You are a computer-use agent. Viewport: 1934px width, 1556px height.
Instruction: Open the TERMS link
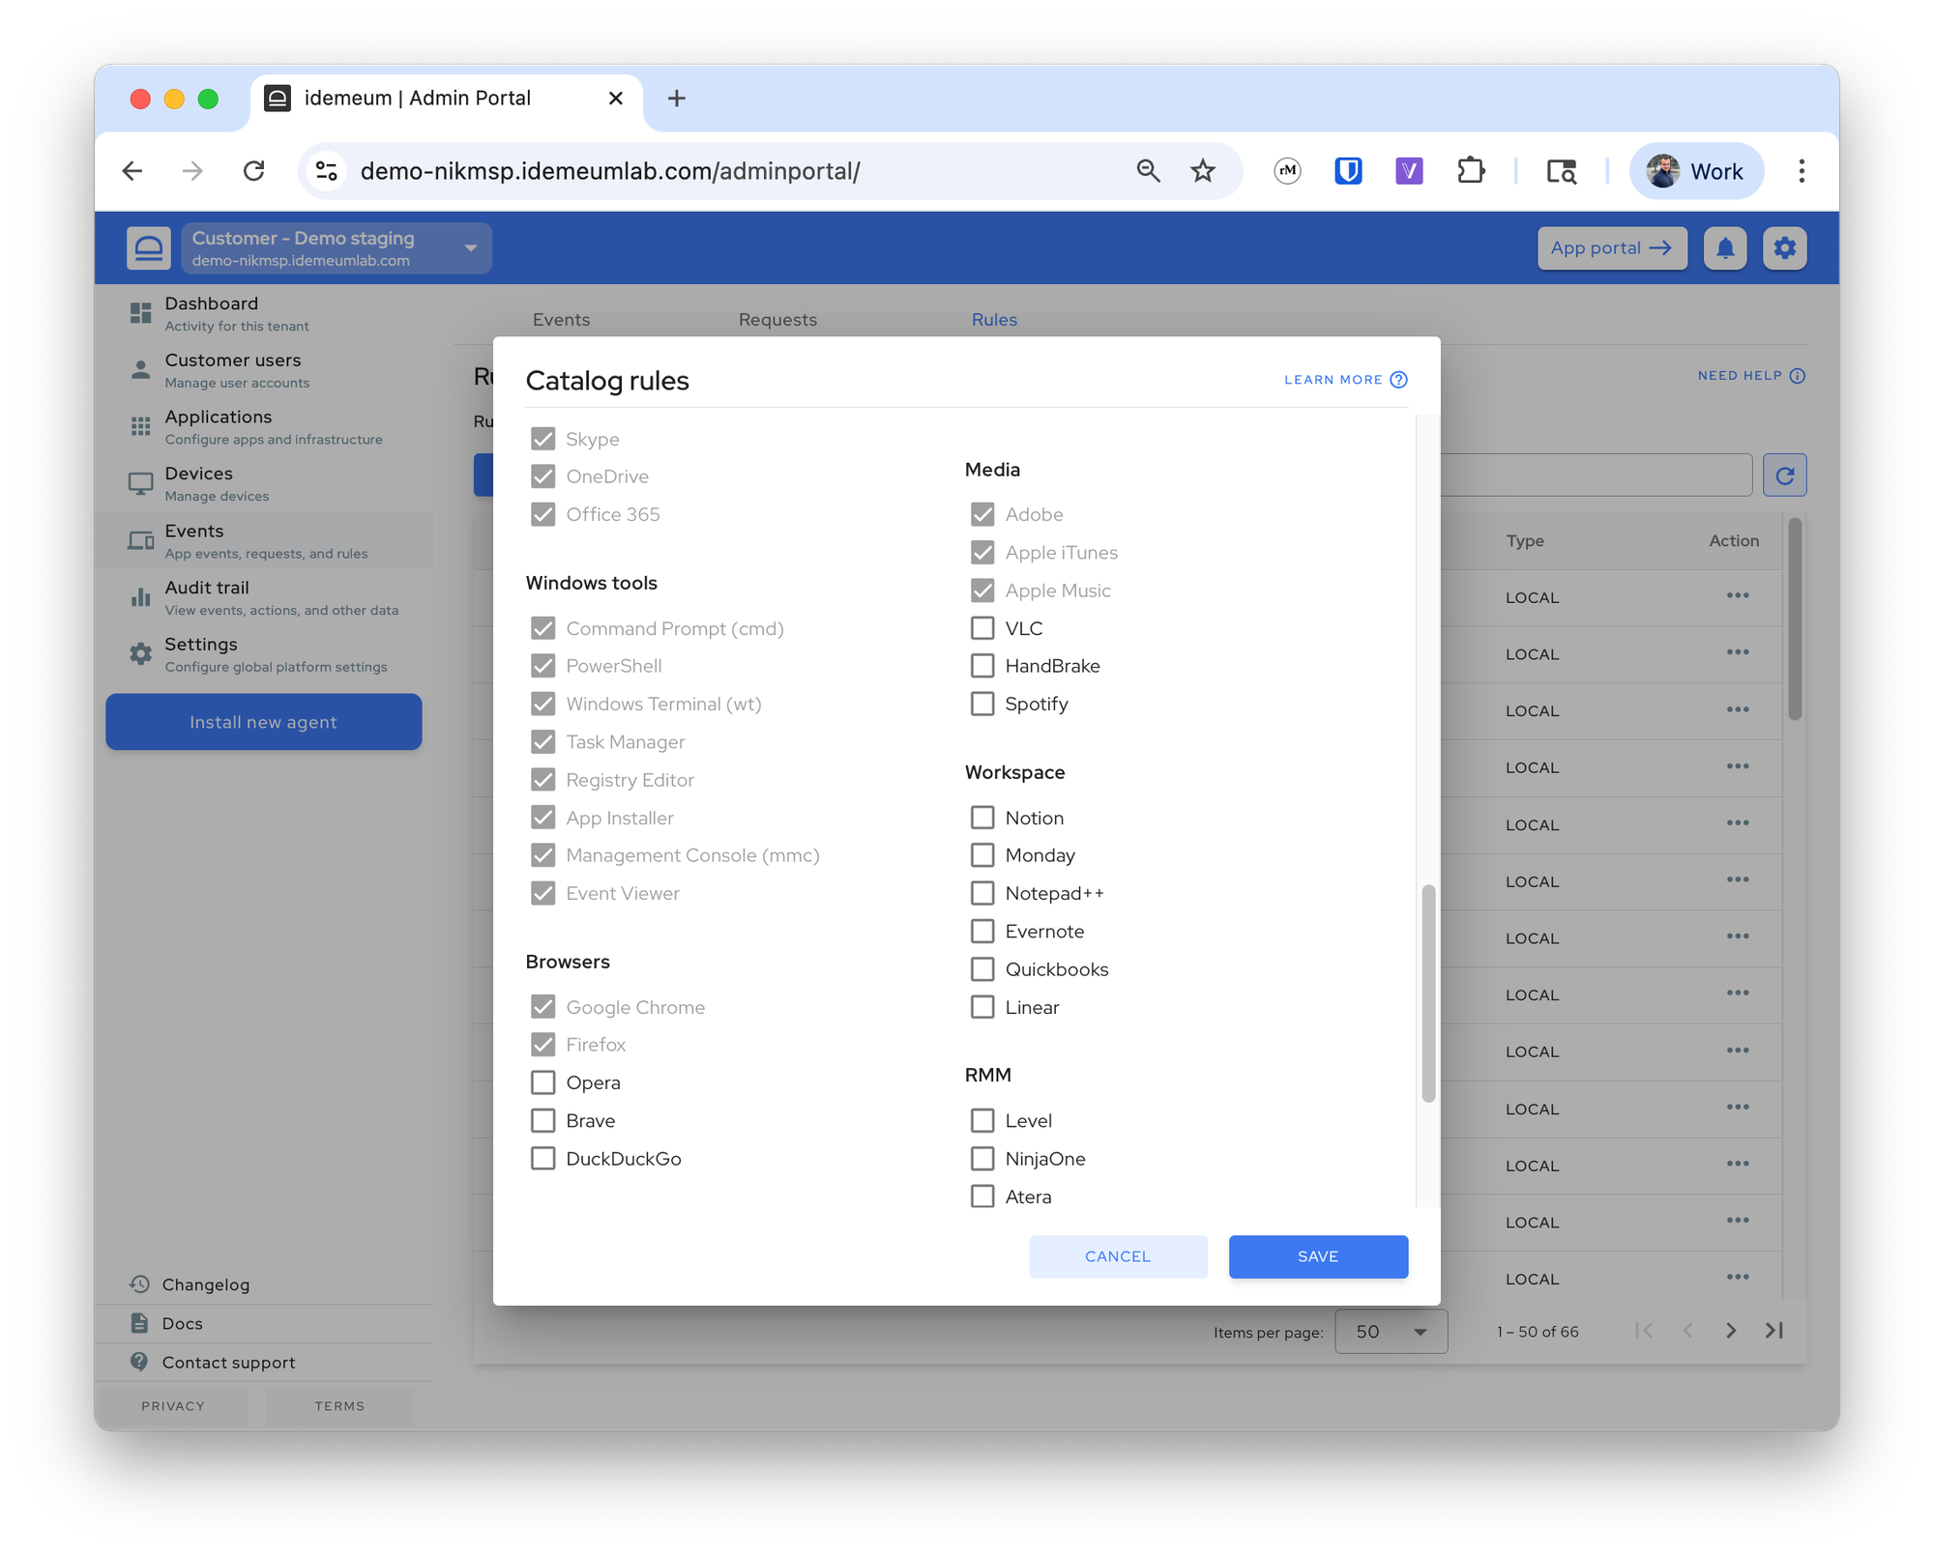pyautogui.click(x=339, y=1406)
